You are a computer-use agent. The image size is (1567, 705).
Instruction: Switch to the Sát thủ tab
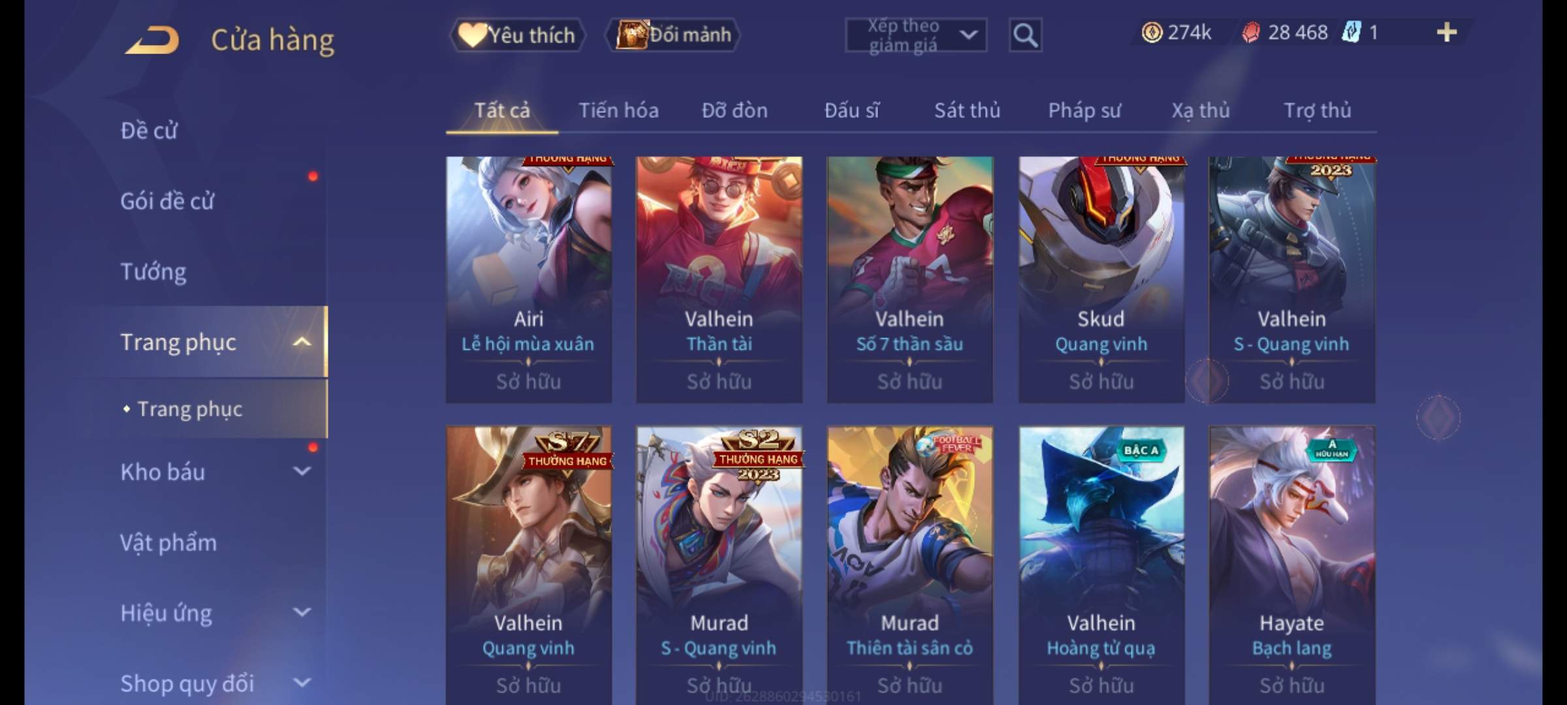tap(967, 110)
